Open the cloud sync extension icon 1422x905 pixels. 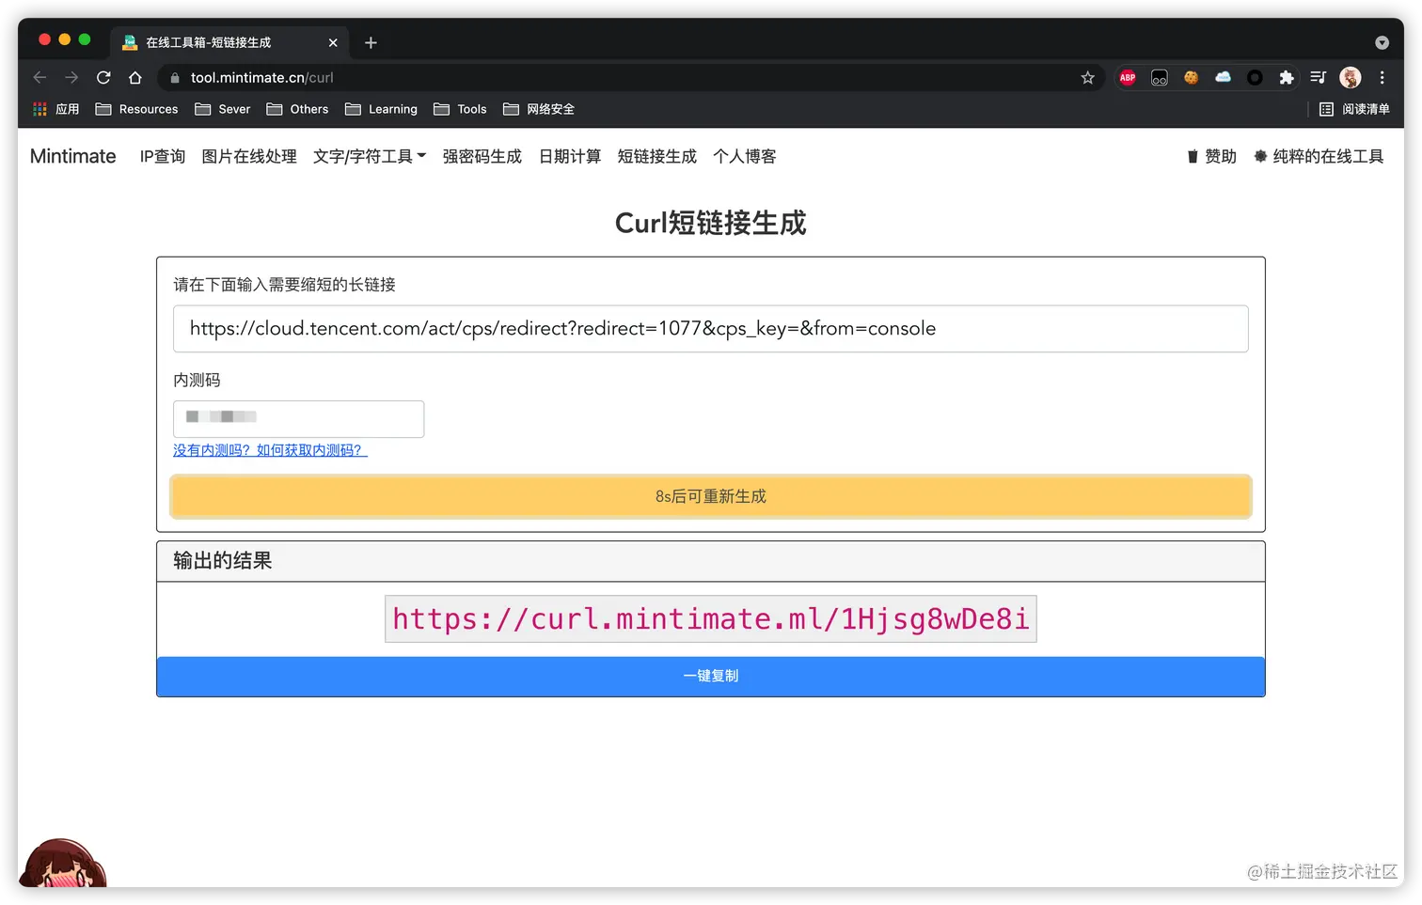coord(1223,77)
